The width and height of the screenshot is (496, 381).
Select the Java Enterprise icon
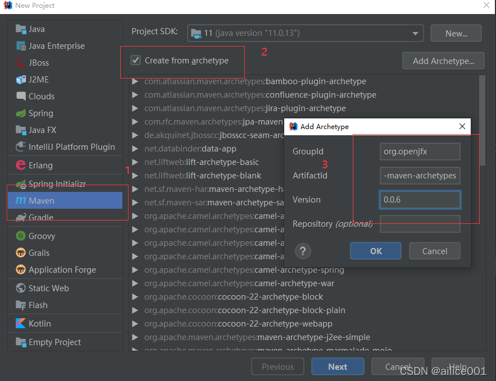click(x=21, y=46)
